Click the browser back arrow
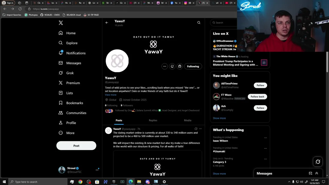The image size is (329, 185). point(5,9)
